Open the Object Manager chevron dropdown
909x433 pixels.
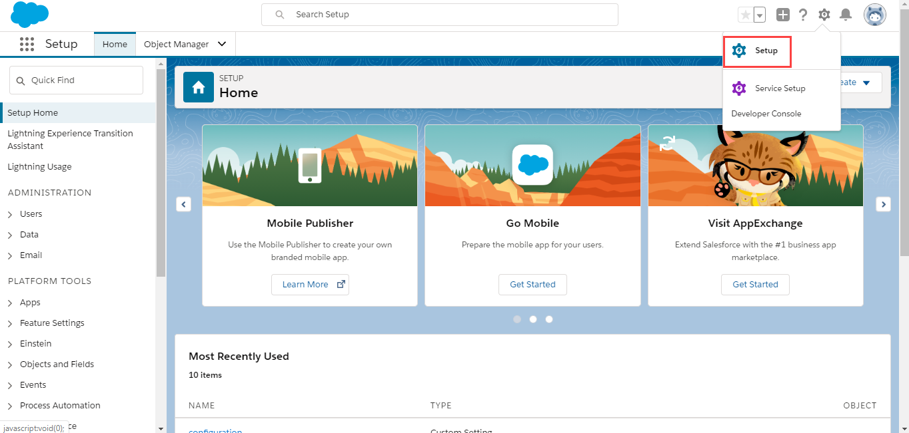(x=222, y=45)
